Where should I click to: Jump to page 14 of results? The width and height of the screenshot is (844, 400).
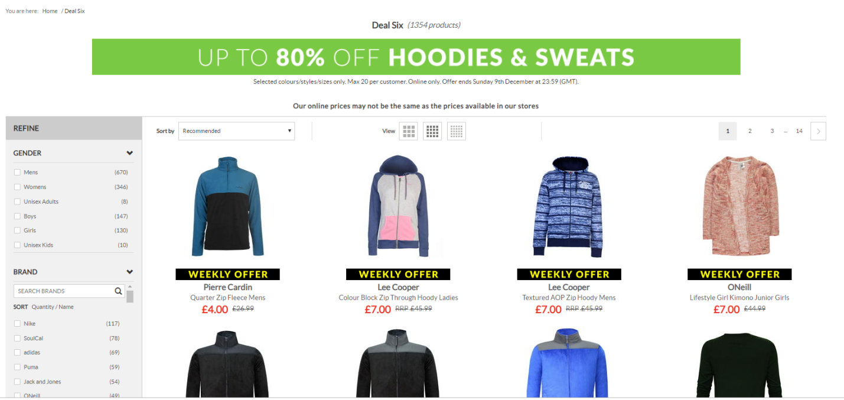[799, 131]
